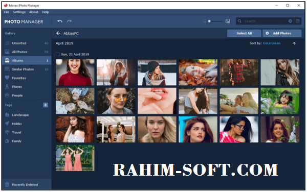Open the People section
307x192 pixels.
27,95
